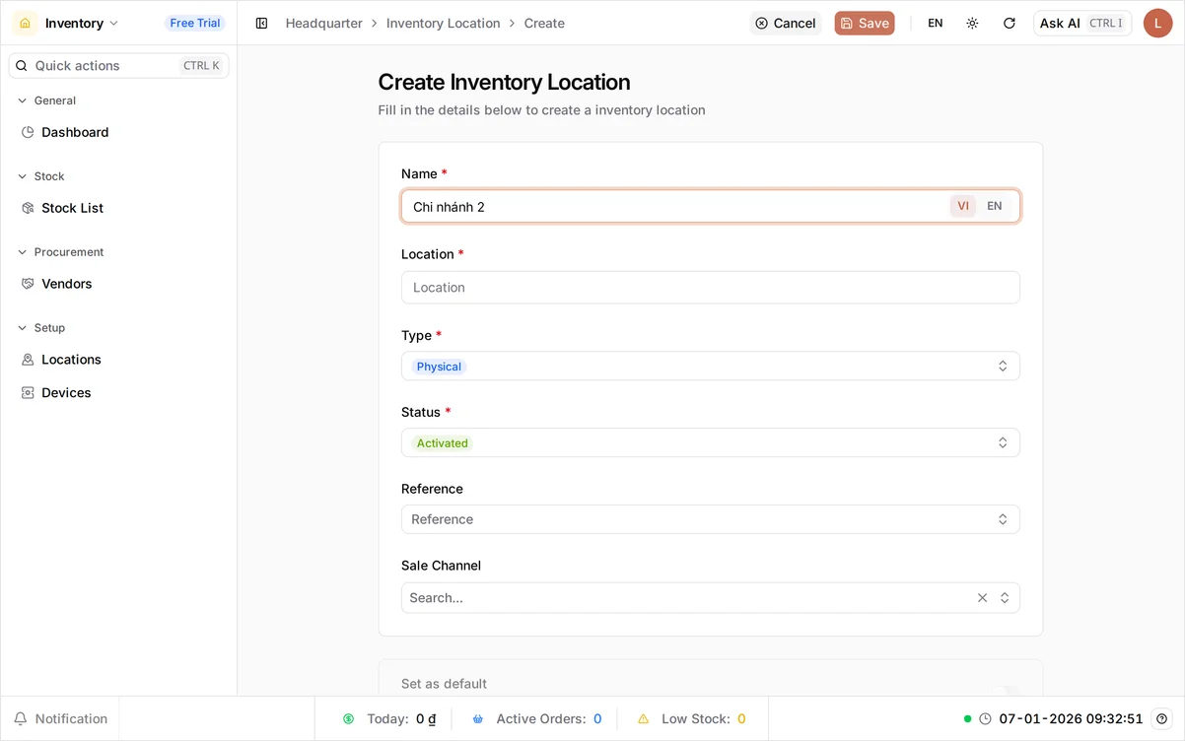The width and height of the screenshot is (1185, 741).
Task: Open the user avatar L menu
Action: [x=1157, y=23]
